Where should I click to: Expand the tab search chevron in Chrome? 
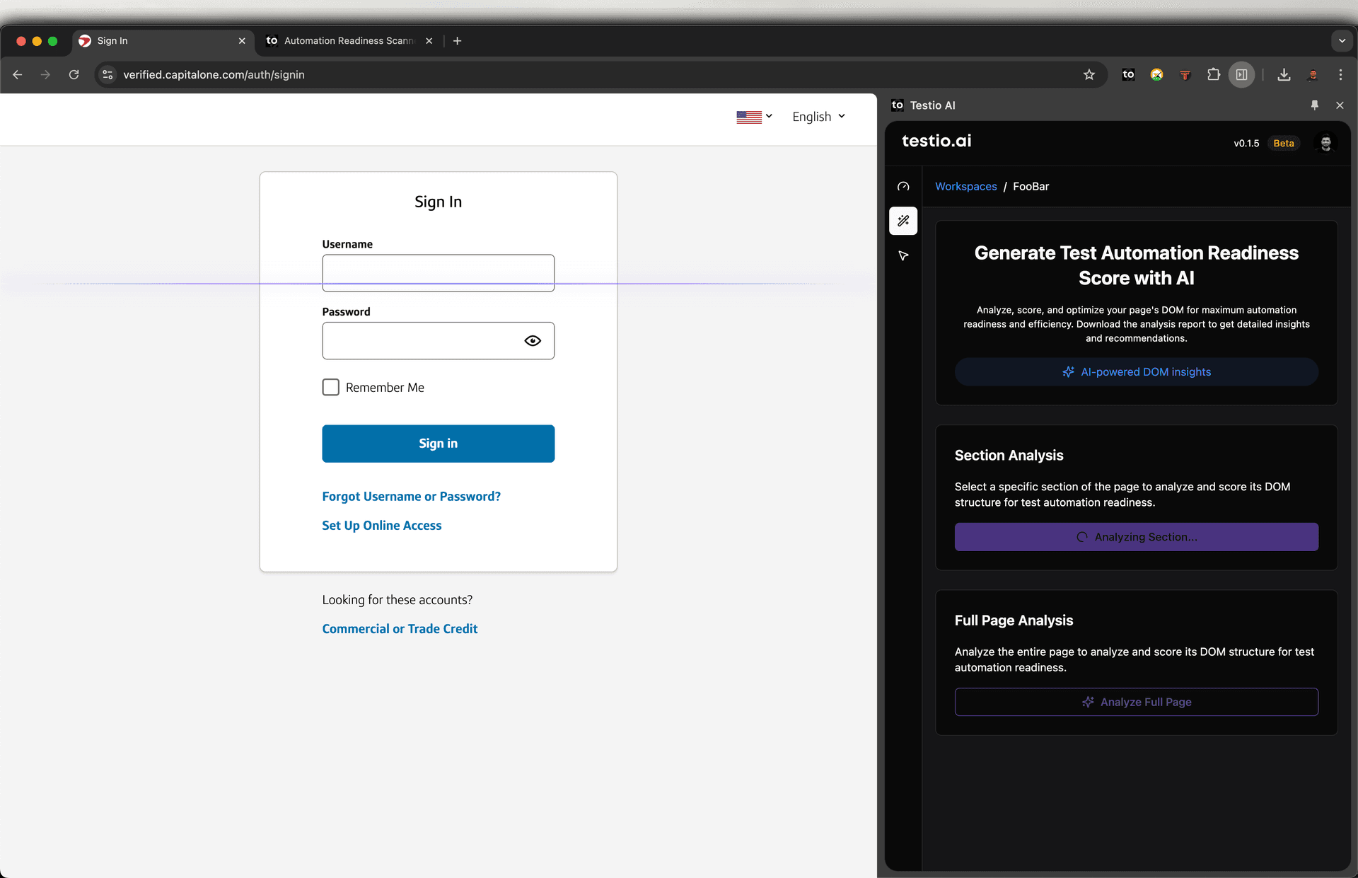point(1342,40)
